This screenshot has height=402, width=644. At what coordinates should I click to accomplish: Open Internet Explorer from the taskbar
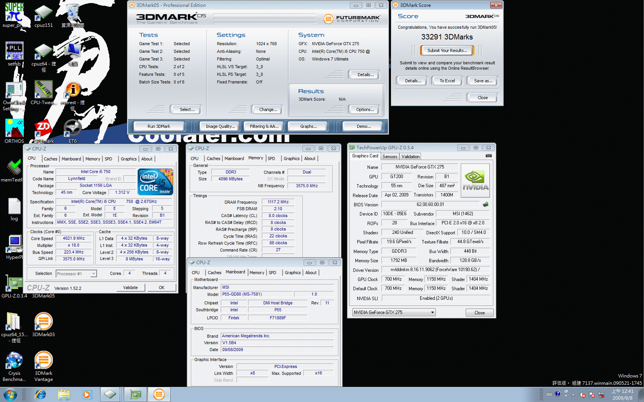tap(41, 394)
